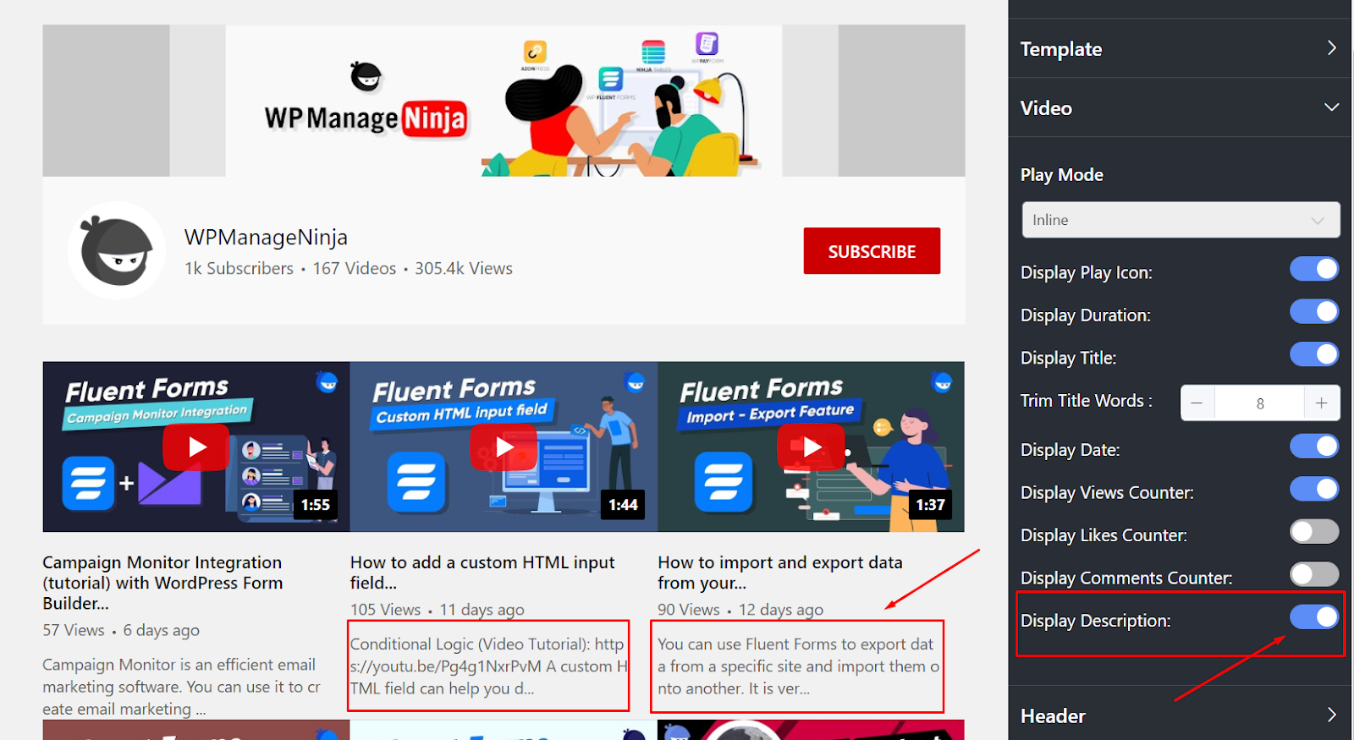Click the Trim Title Words value field
This screenshot has height=740, width=1354.
1259,403
